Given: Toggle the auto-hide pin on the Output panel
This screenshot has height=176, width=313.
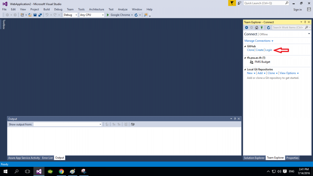Looking at the screenshot, I should click(x=235, y=119).
